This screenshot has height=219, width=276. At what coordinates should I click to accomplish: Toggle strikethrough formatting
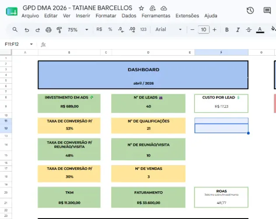pyautogui.click(x=248, y=30)
